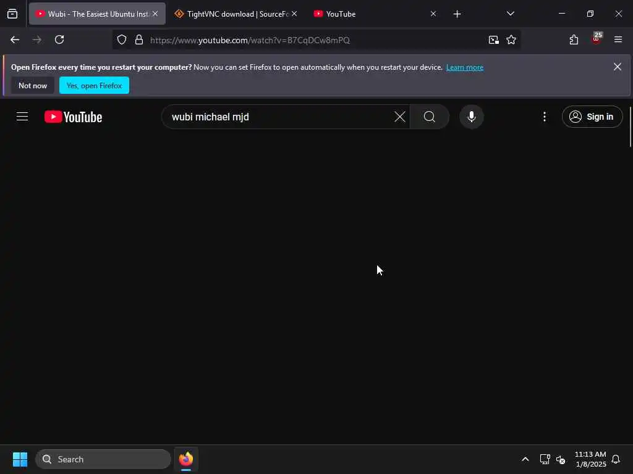Open the notification bell in the tray
Screen dimensions: 633x474
coord(616,459)
